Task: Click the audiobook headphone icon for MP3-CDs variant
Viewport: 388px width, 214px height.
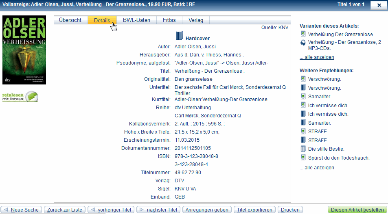Action: click(303, 43)
